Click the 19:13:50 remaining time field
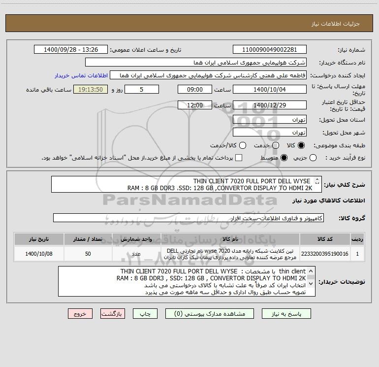Screen dimensions: 379x367 click(x=91, y=90)
